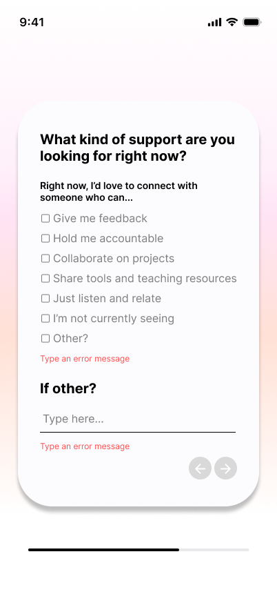Check the Other? checkbox

coord(45,339)
